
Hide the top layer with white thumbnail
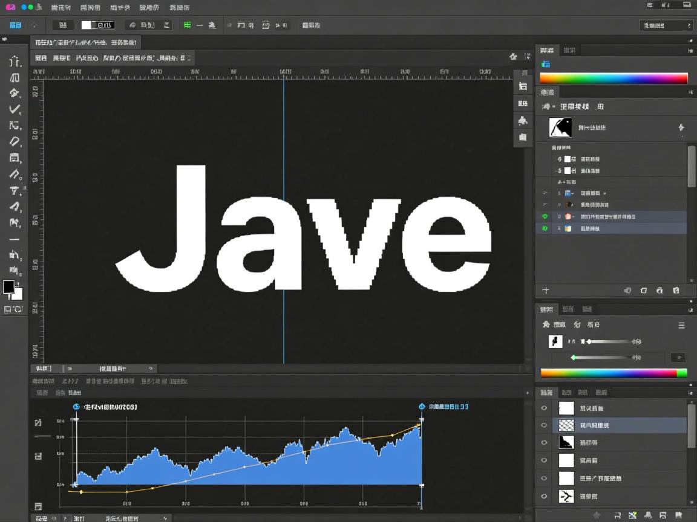coord(543,408)
